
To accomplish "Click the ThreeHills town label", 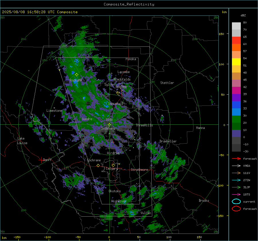I will 144,125.
